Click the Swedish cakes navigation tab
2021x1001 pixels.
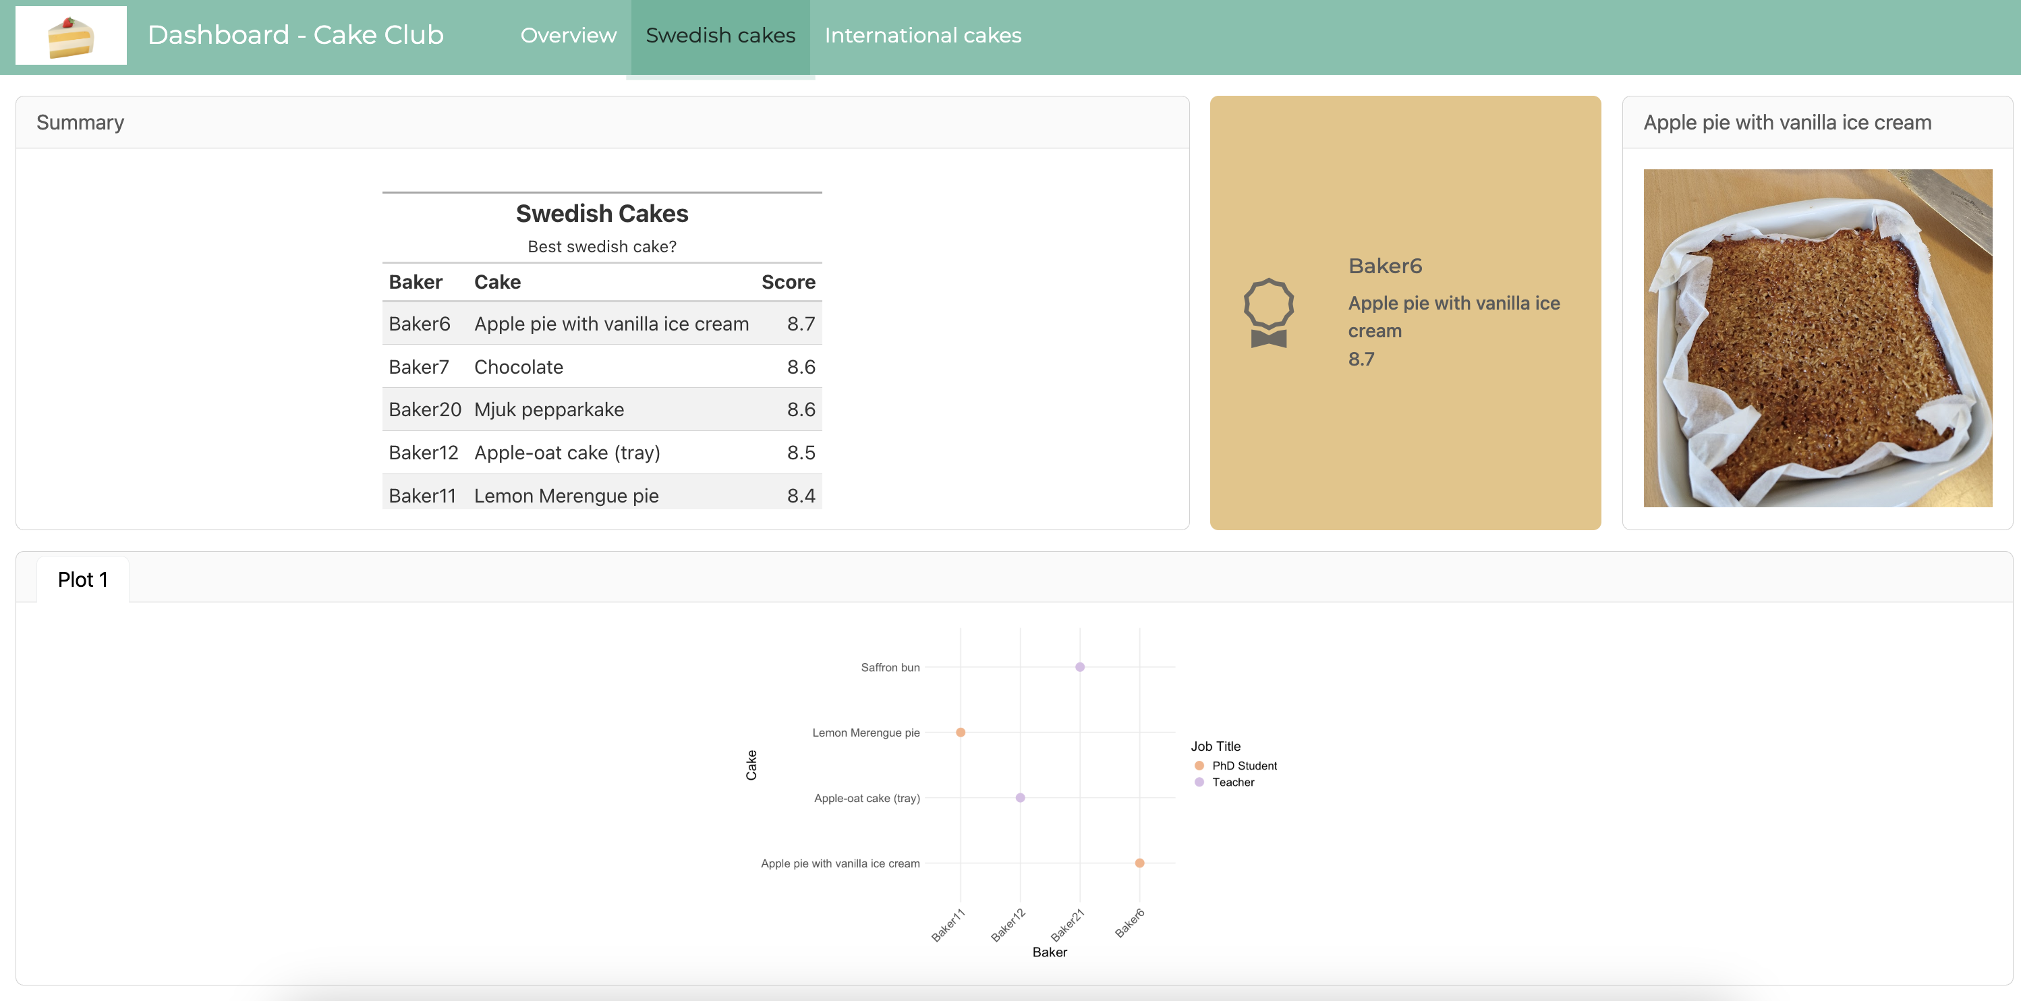pyautogui.click(x=720, y=34)
